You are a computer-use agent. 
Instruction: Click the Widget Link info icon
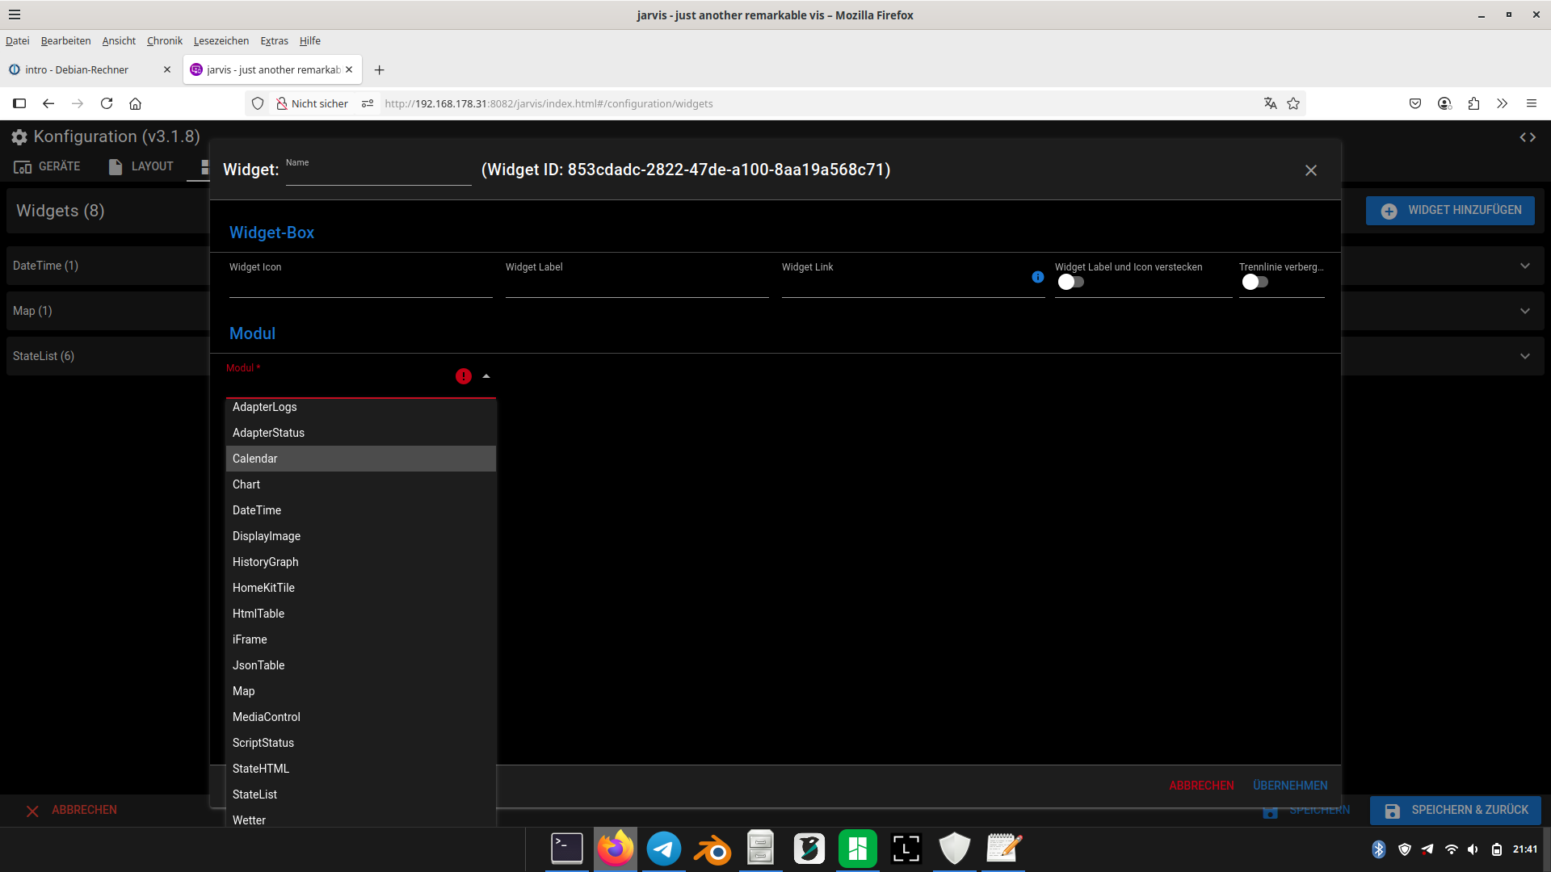pyautogui.click(x=1038, y=277)
